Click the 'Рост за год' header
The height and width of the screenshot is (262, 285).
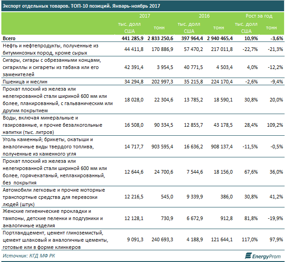point(259,16)
